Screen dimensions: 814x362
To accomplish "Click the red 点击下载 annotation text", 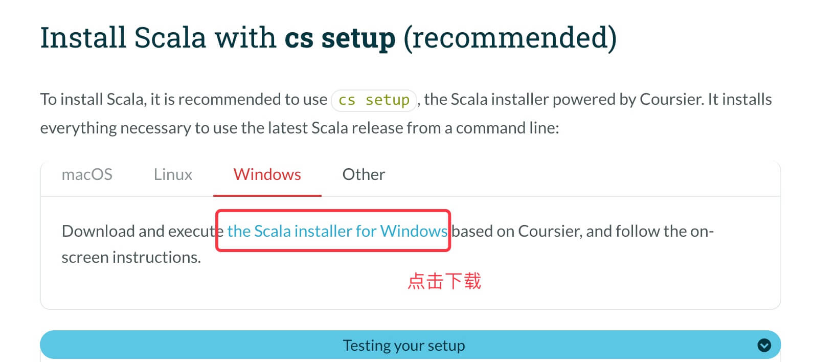I will (x=444, y=281).
